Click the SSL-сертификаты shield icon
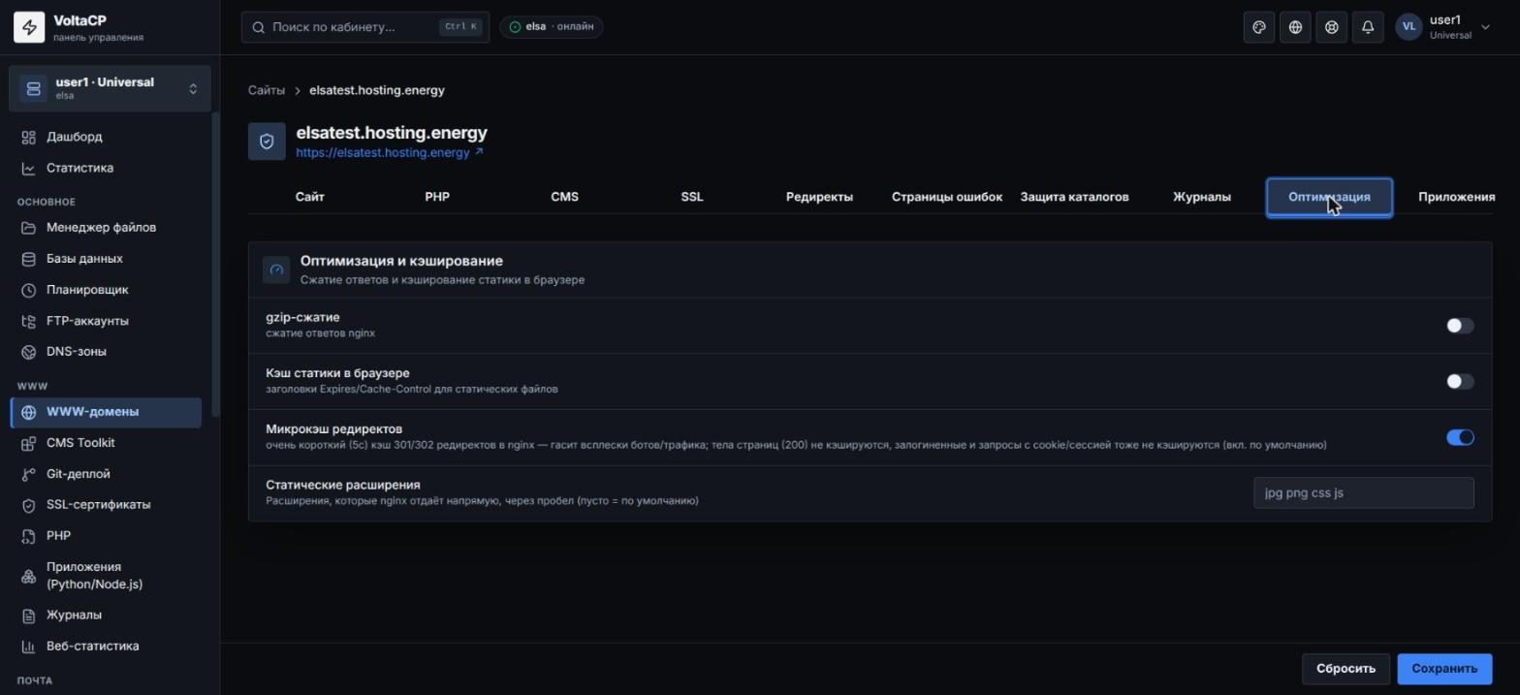The image size is (1520, 695). 29,505
